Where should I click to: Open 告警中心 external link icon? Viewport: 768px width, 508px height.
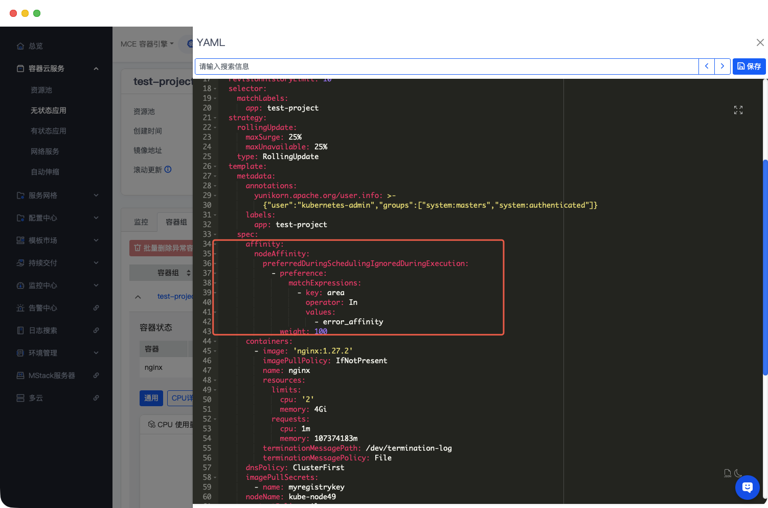pos(96,308)
